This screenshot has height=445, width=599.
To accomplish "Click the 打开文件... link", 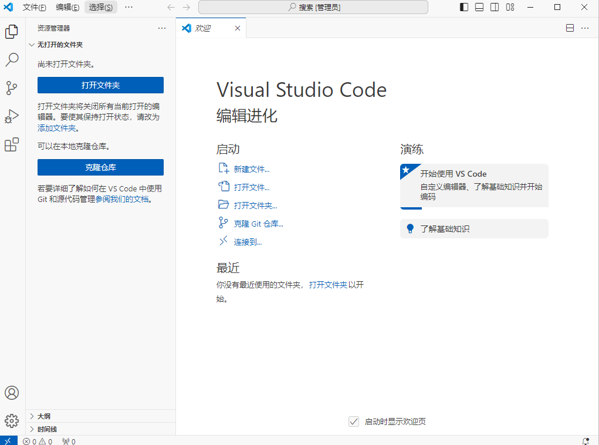I will tap(251, 187).
